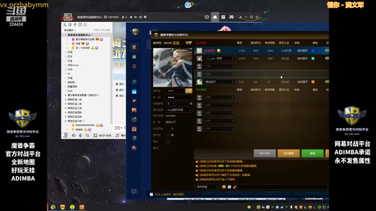Click the help icon next to 自动开始
The height and width of the screenshot is (211, 376).
click(x=172, y=128)
